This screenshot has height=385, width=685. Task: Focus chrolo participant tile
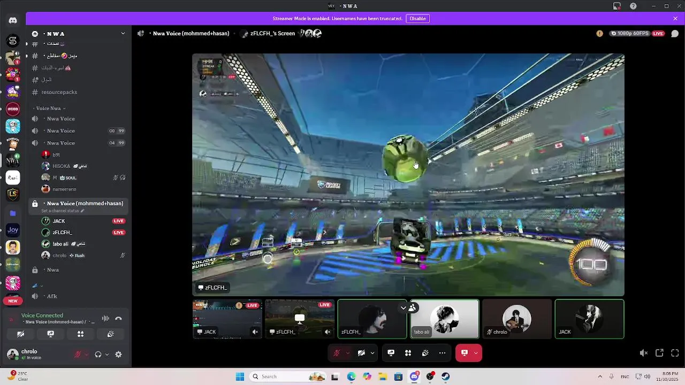click(517, 319)
